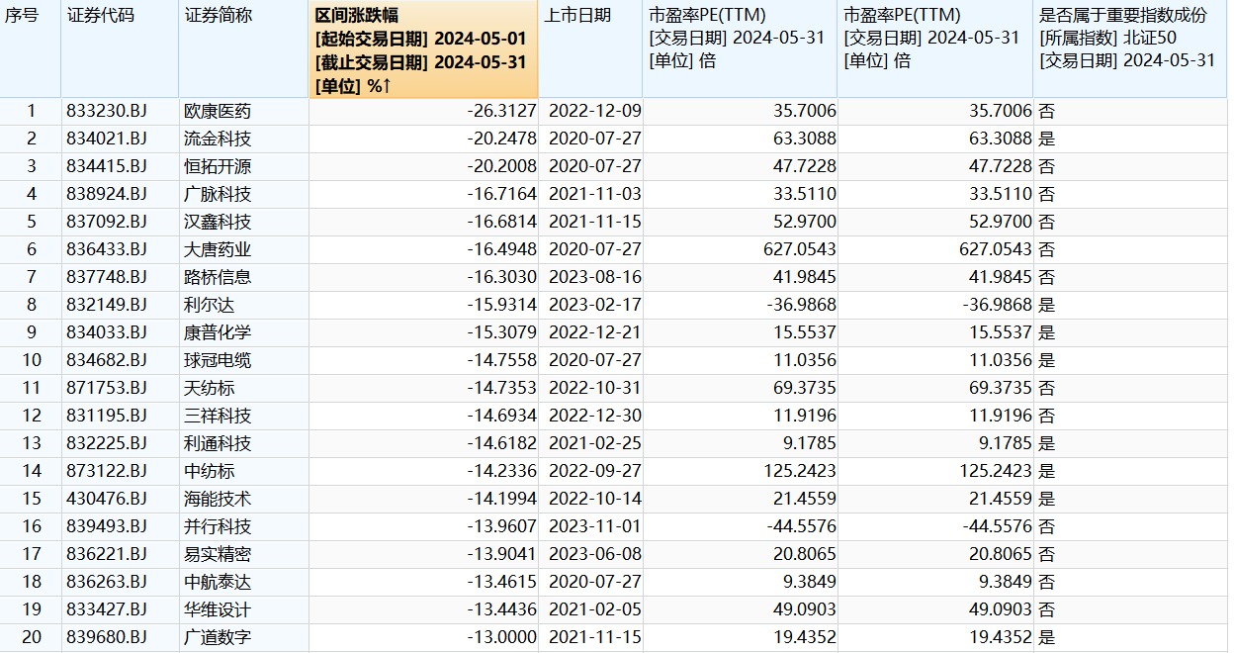The width and height of the screenshot is (1235, 653).
Task: Click the stock name 利通科技
Action: click(x=218, y=443)
